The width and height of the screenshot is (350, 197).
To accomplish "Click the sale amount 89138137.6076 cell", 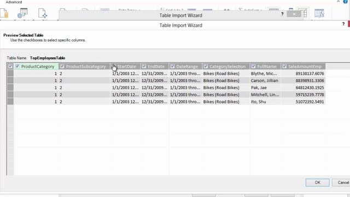I will coord(303,73).
